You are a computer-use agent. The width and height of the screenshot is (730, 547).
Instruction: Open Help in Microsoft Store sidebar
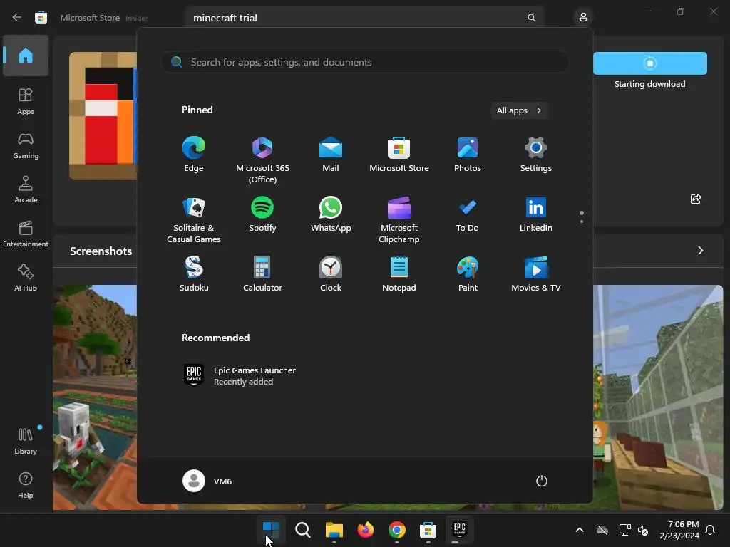point(26,485)
